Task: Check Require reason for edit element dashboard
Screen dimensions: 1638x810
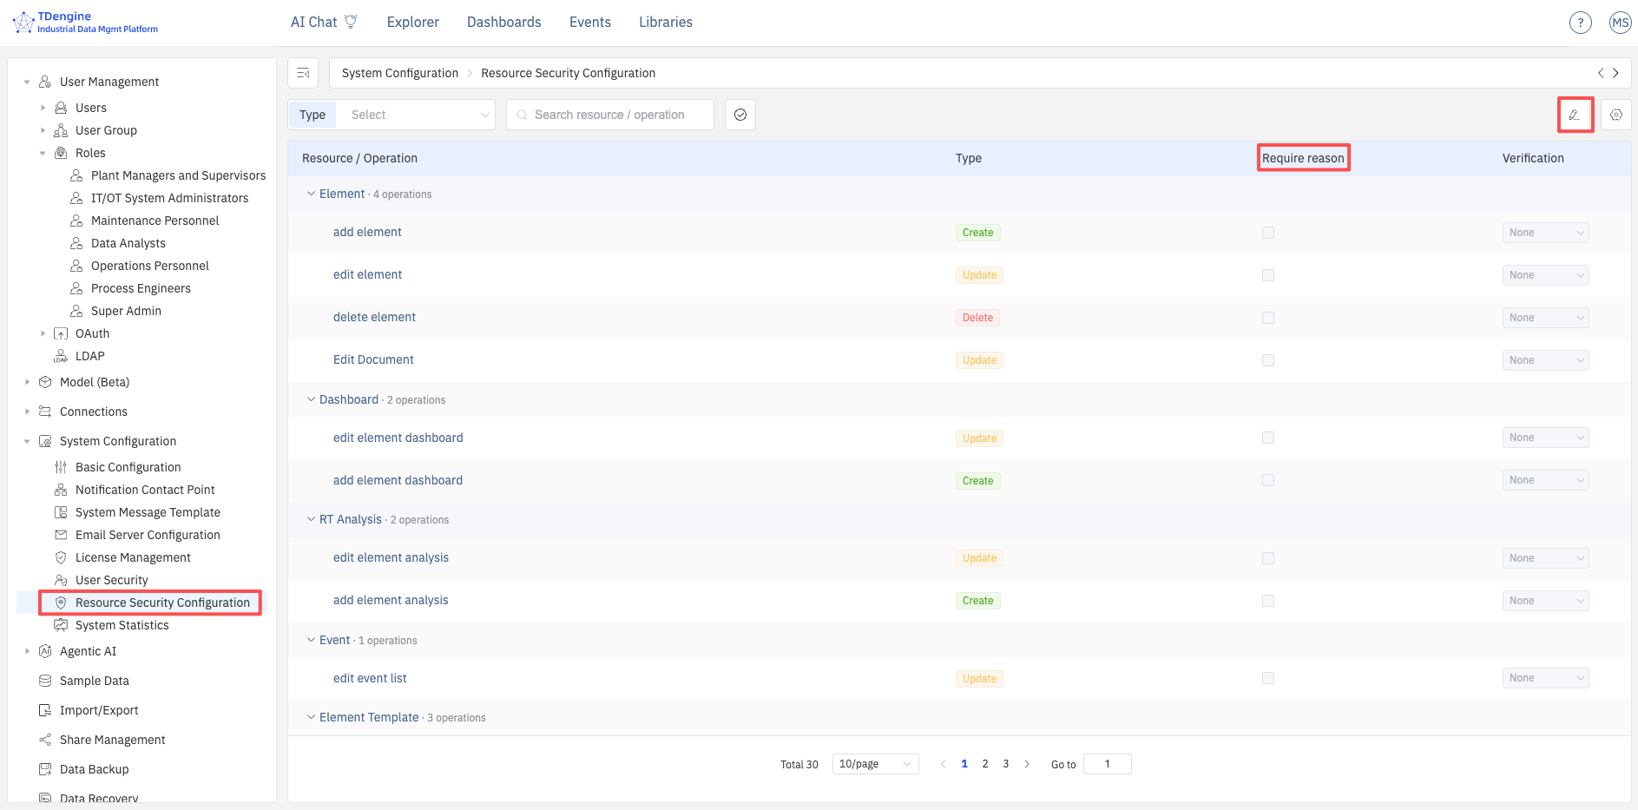Action: pos(1268,438)
